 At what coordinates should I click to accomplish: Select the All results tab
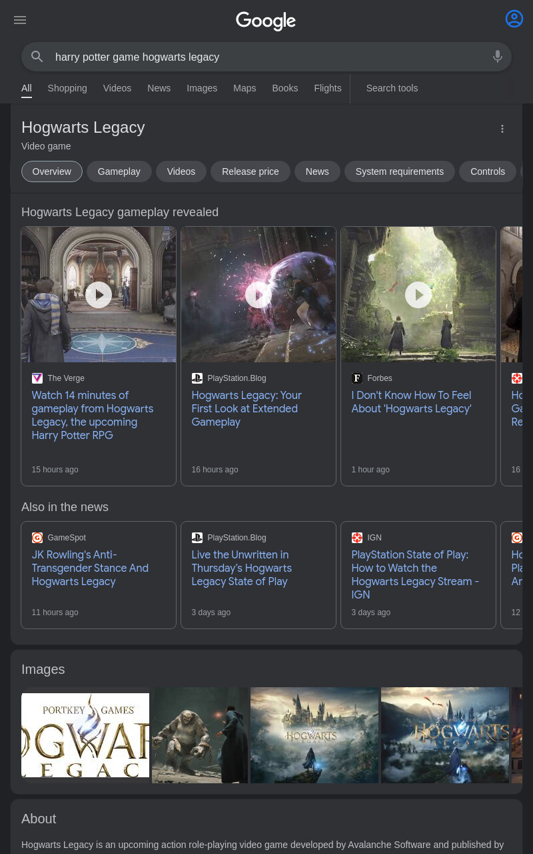[x=27, y=88]
